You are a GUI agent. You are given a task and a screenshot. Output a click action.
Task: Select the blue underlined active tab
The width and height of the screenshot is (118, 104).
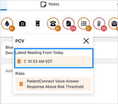[4, 5]
